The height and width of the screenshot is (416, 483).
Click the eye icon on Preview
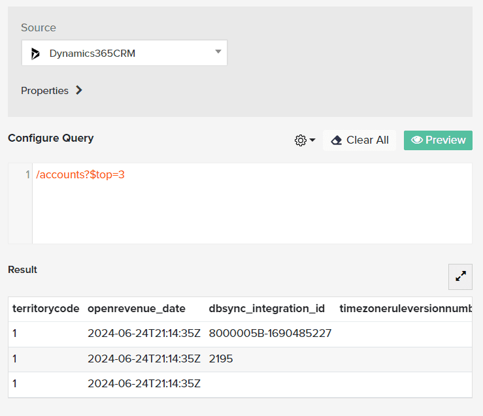point(416,140)
